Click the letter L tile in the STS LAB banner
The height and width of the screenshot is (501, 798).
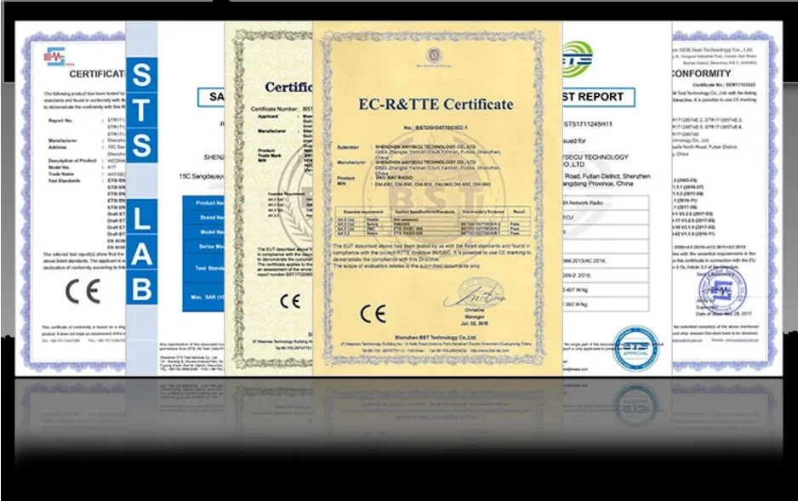(x=141, y=218)
